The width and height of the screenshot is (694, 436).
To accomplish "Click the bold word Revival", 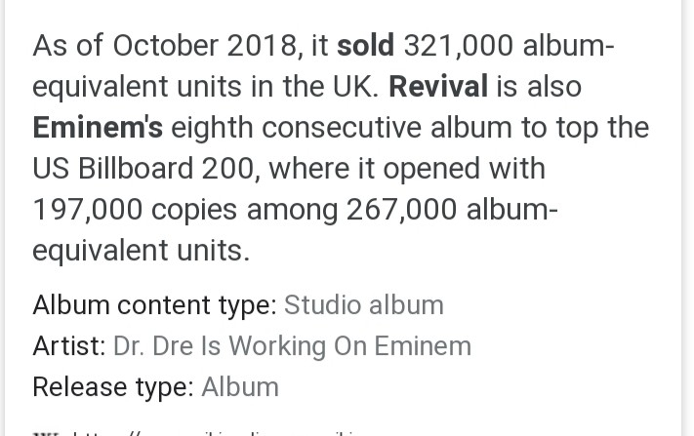I will tap(438, 87).
